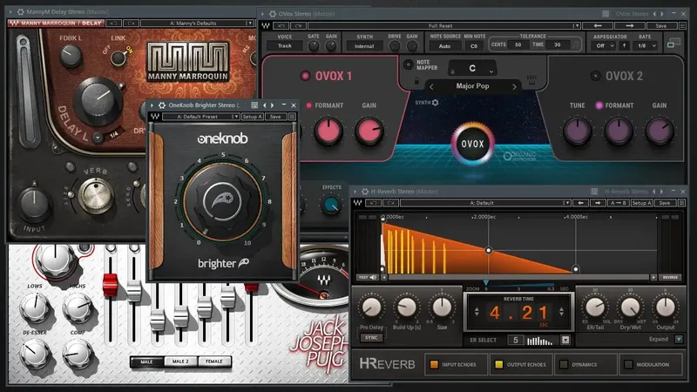Screen dimensions: 697x392
Task: Click the Save button in OVox toolbar
Action: 661,26
